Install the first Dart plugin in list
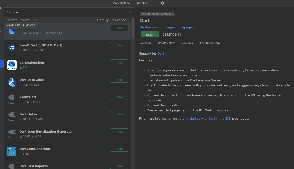Screen dimensions: 294x169 tap(119, 28)
